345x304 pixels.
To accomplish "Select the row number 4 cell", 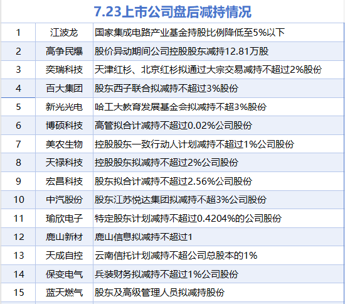I will (x=18, y=89).
